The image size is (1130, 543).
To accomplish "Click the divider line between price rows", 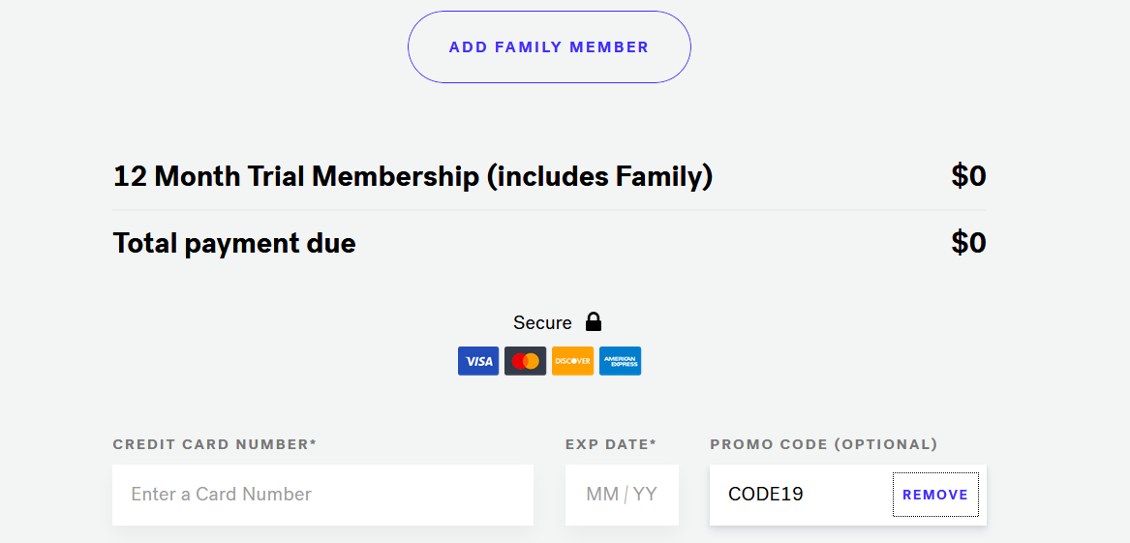I will [x=549, y=210].
